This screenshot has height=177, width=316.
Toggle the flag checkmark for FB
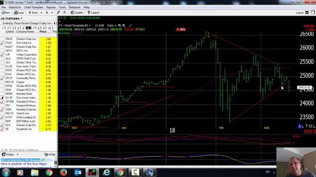click(2, 129)
